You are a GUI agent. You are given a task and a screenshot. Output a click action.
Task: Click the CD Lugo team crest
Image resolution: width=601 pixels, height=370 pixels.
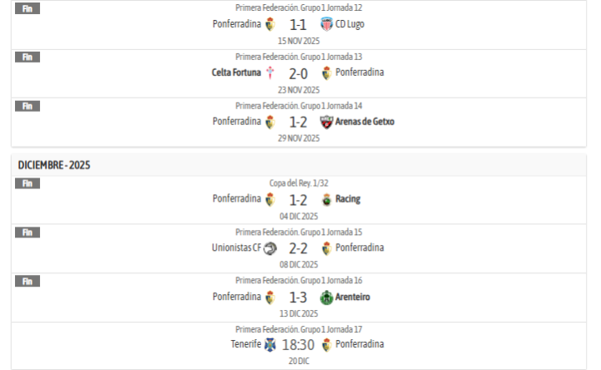(x=326, y=24)
